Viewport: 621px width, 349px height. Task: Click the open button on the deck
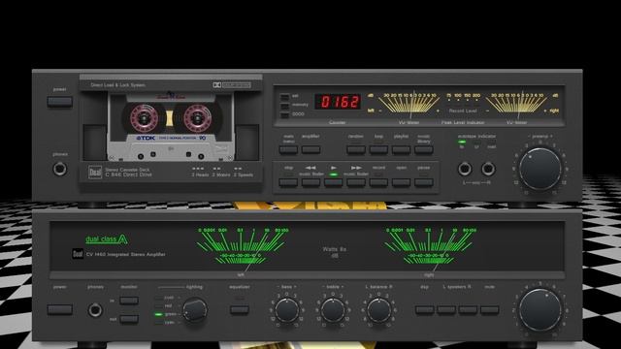(x=401, y=182)
